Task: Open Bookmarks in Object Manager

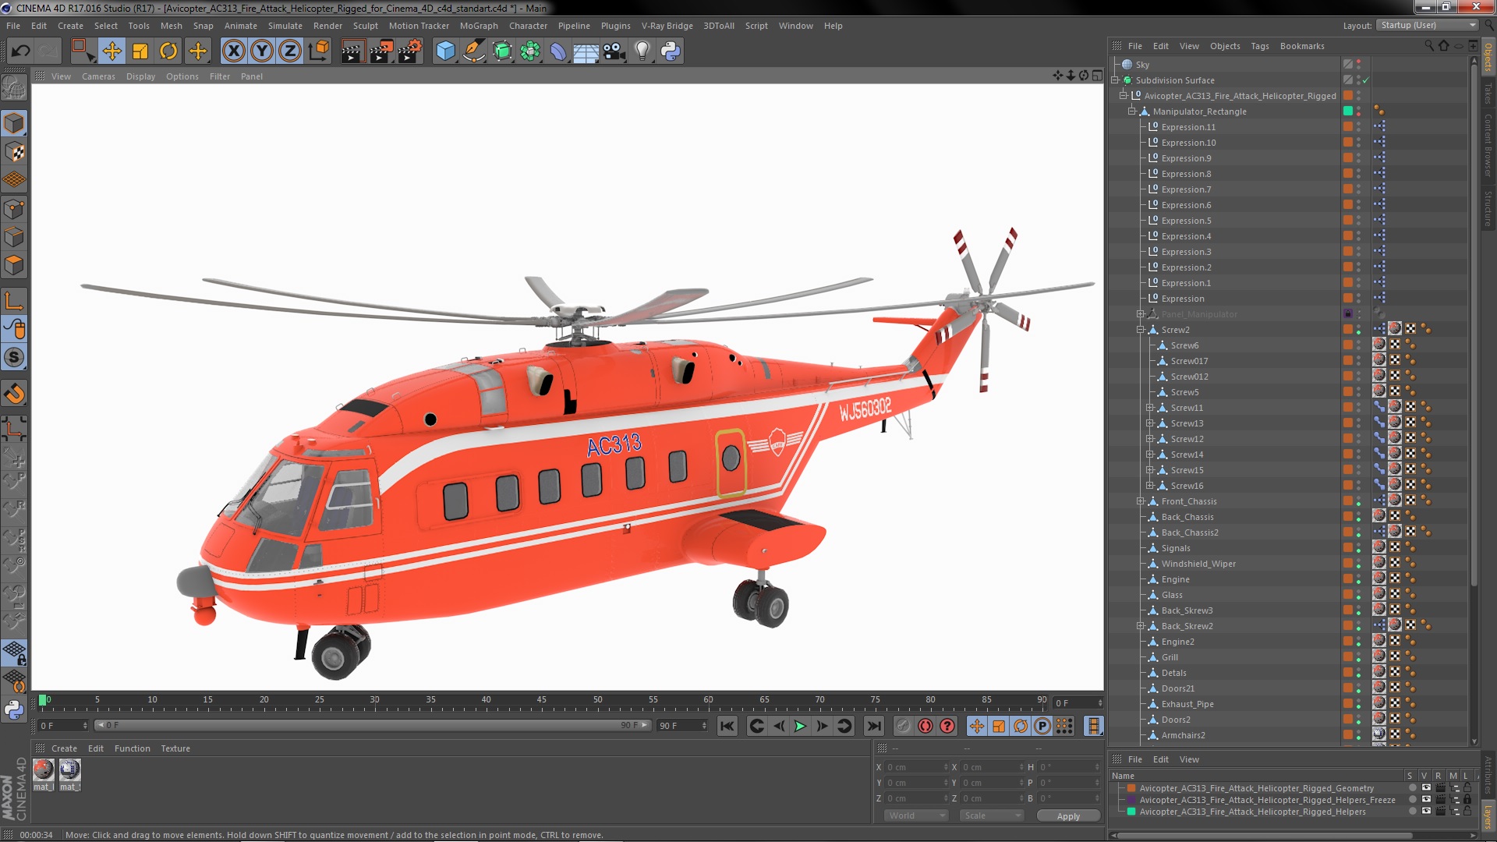Action: click(x=1302, y=46)
